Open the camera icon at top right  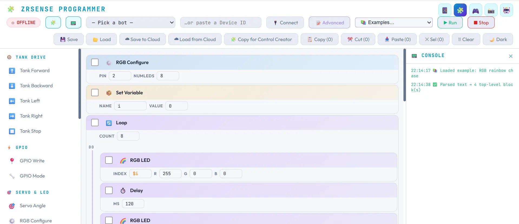(x=491, y=10)
